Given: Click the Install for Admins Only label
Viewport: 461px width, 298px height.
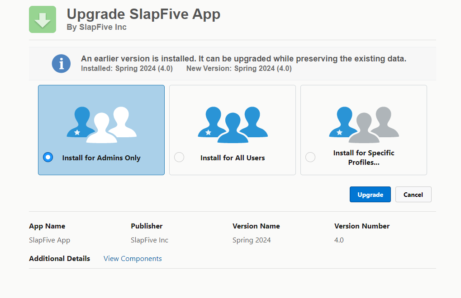Looking at the screenshot, I should tap(101, 158).
